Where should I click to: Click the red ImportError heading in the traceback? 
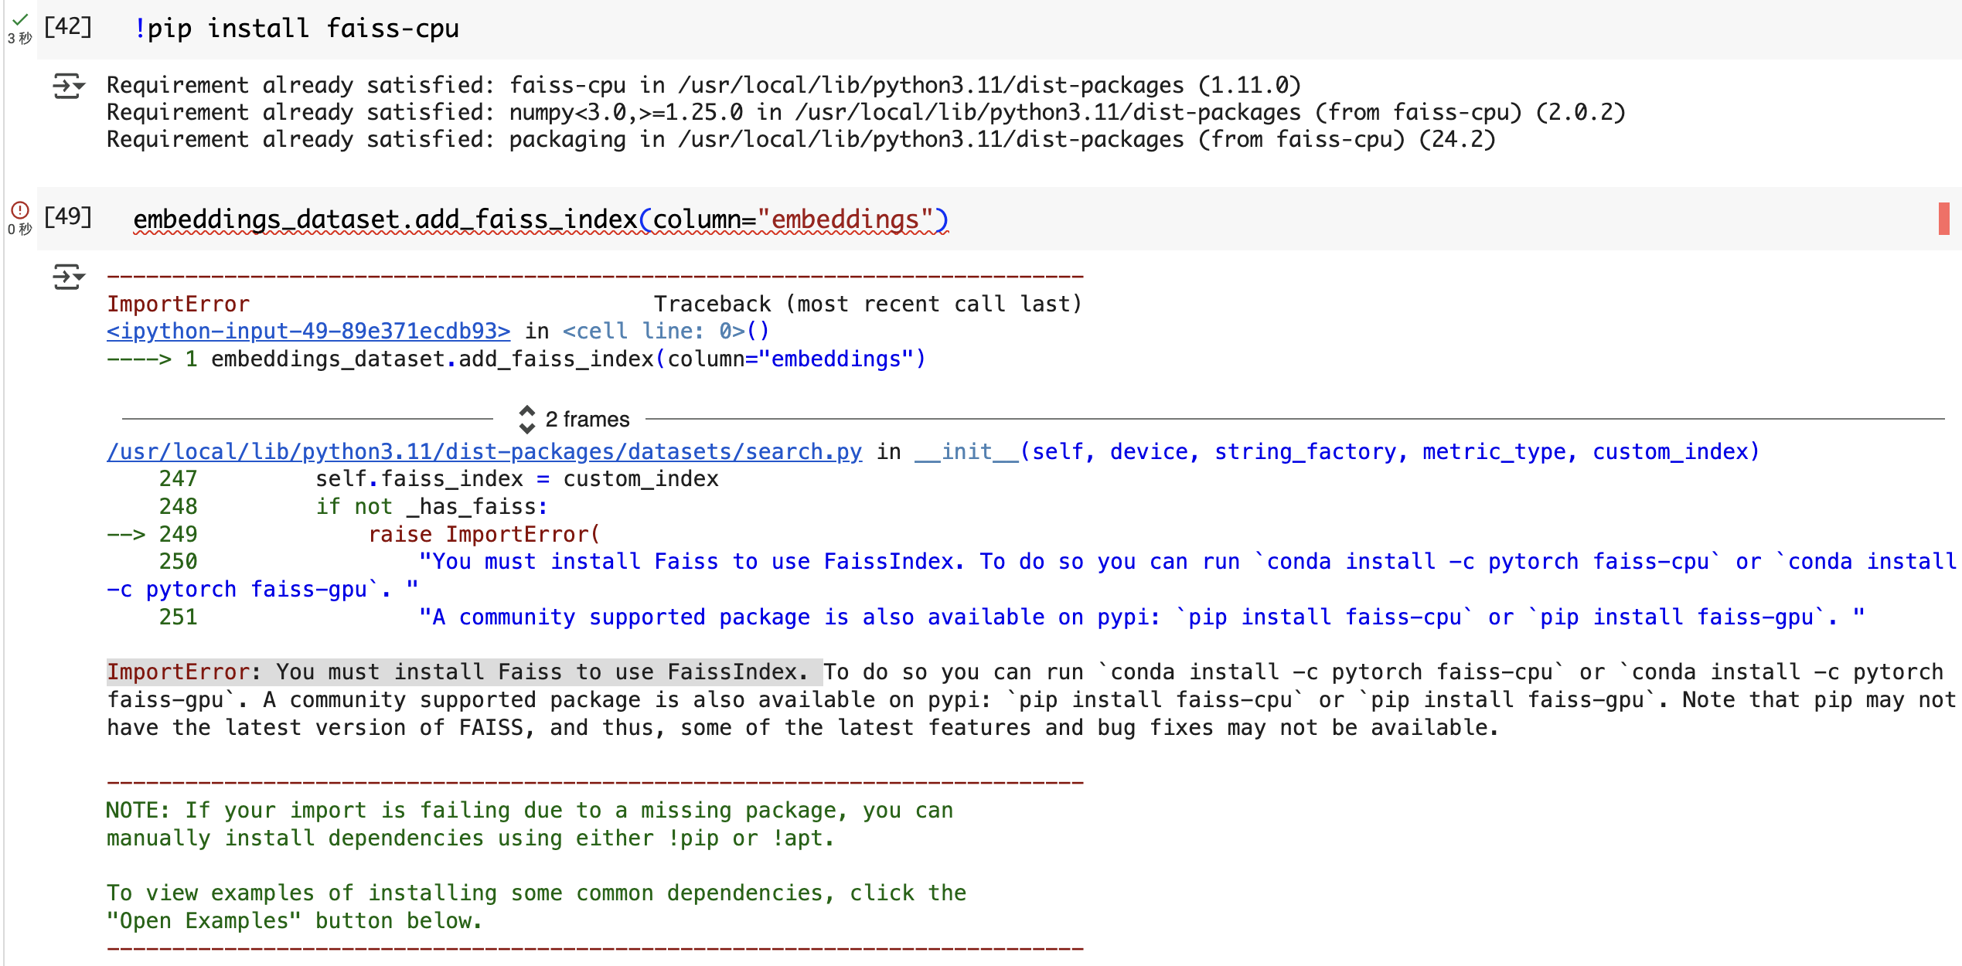coord(179,304)
